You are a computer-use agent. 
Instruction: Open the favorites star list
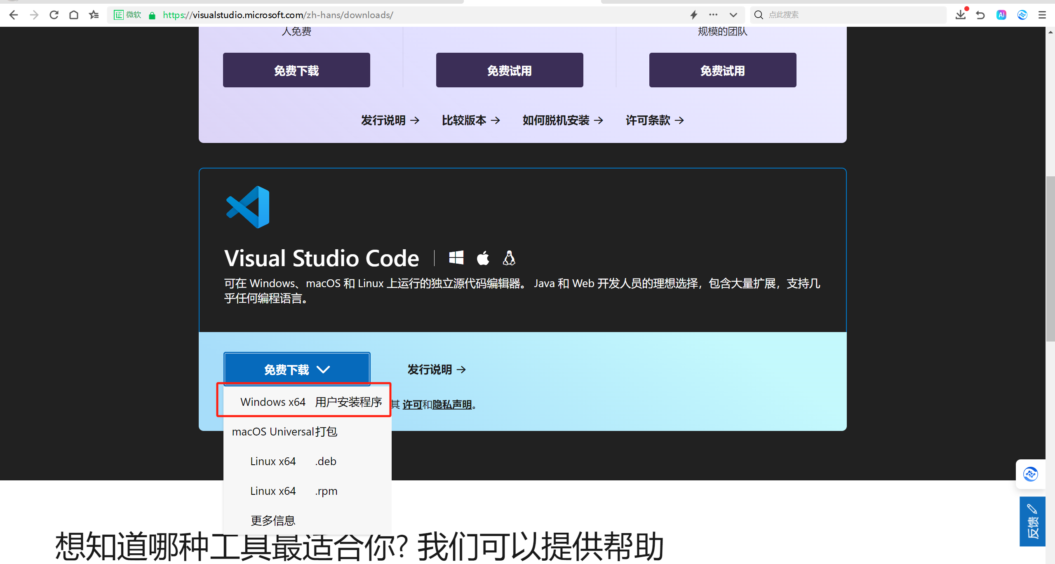pyautogui.click(x=94, y=15)
